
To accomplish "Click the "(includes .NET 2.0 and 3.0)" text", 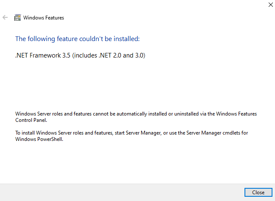I will (109, 55).
